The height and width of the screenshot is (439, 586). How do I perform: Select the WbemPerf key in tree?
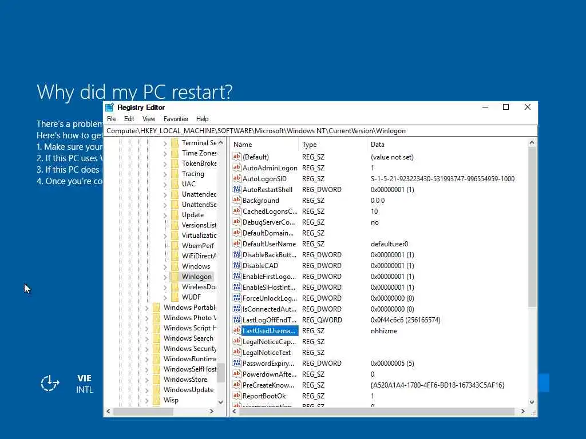(197, 246)
